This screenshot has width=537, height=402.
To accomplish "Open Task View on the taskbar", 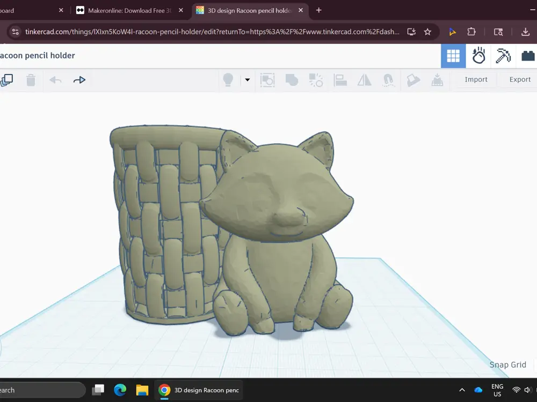I will coord(98,390).
